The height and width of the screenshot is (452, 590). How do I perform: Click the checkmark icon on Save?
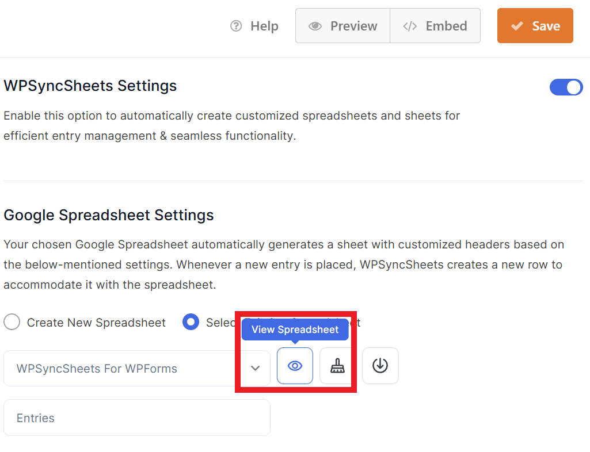click(517, 26)
